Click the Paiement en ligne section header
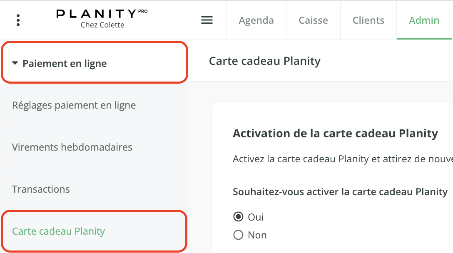The height and width of the screenshot is (253, 453). click(x=94, y=63)
